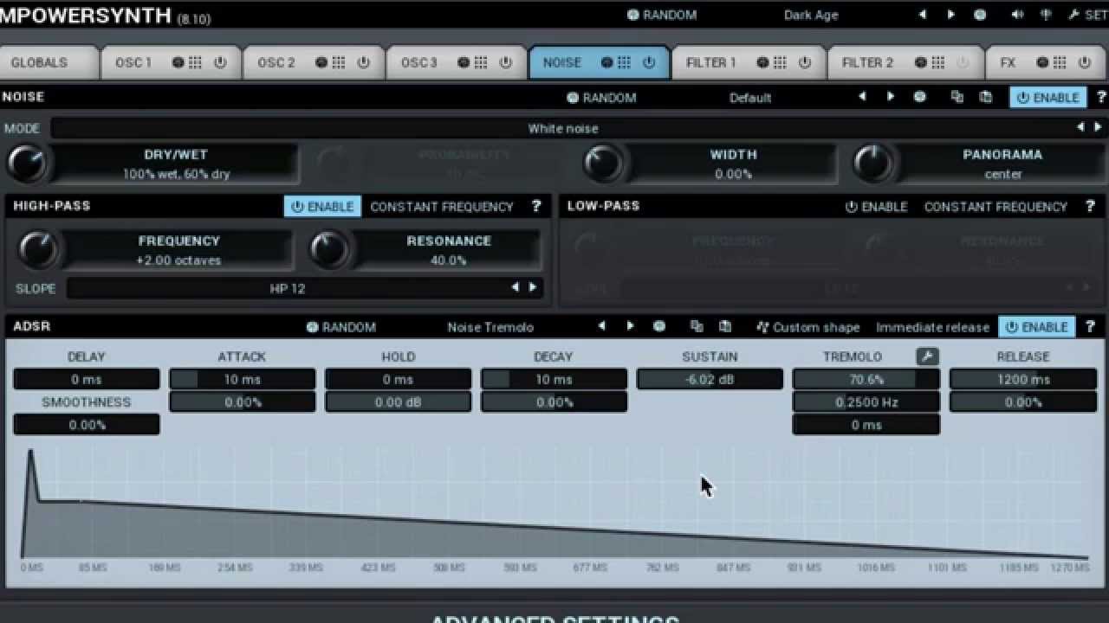Open the White noise mode selector
The image size is (1109, 623).
pyautogui.click(x=563, y=128)
